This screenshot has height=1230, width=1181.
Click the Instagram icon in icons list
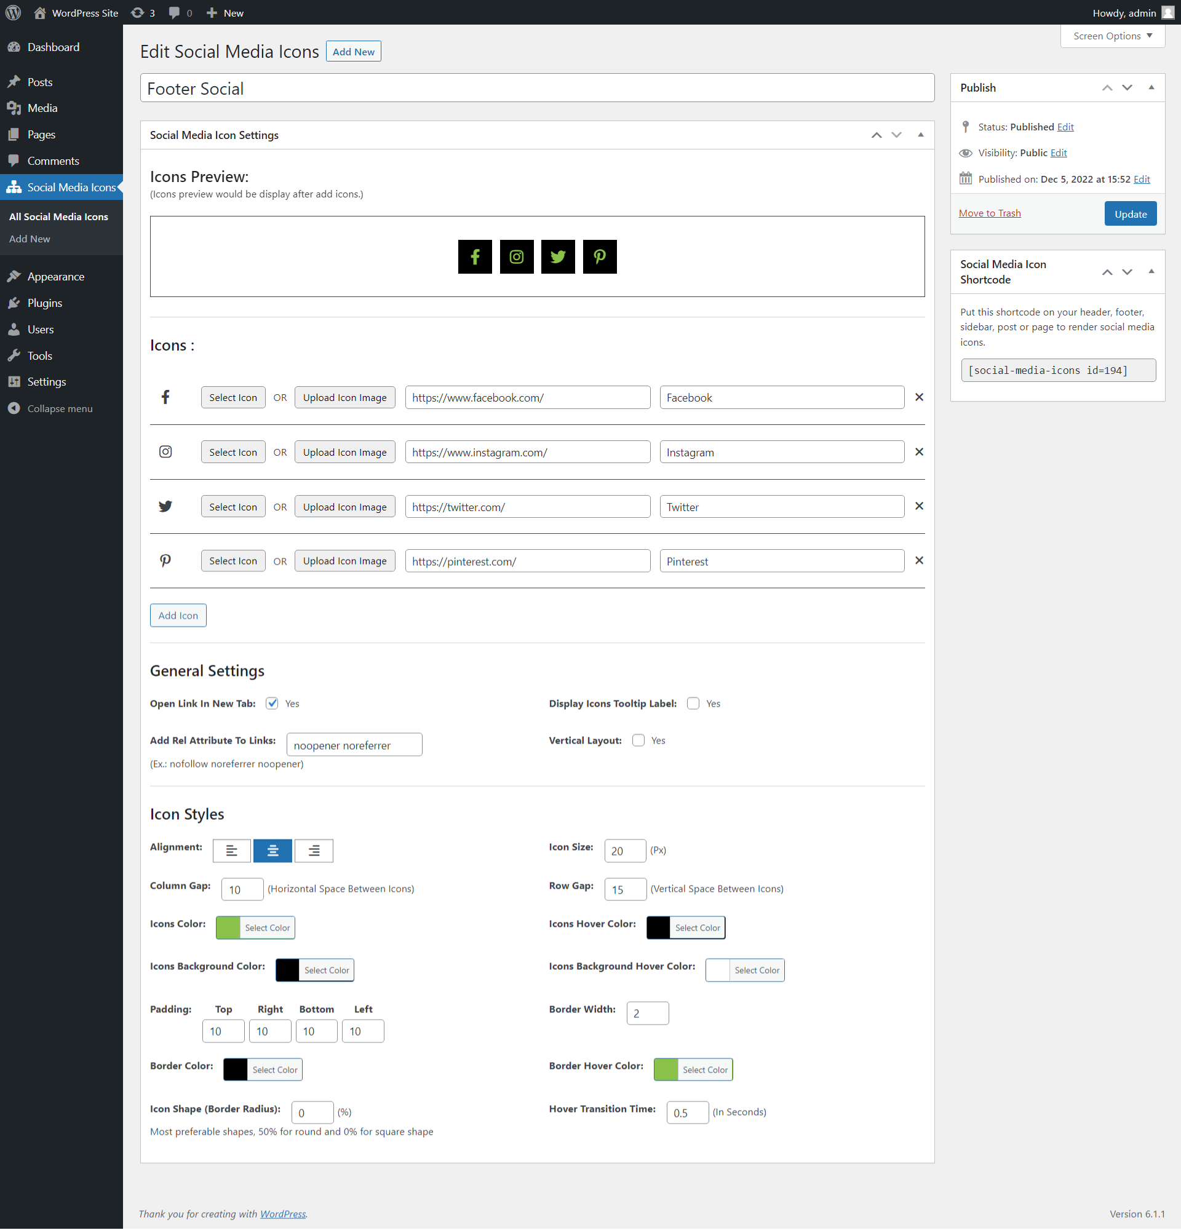click(x=165, y=450)
